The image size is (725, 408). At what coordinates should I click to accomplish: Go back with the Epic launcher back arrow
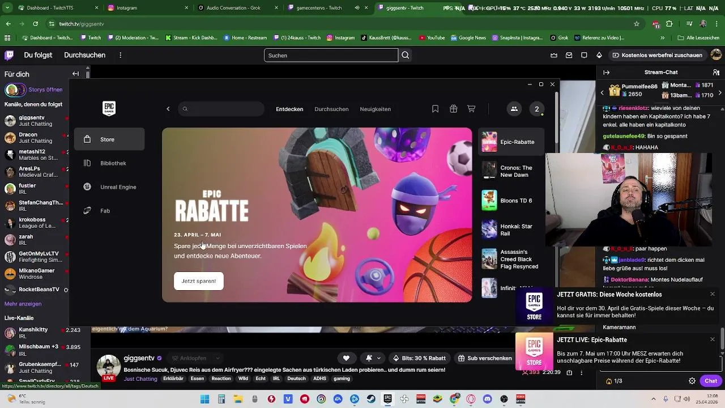[x=168, y=109]
